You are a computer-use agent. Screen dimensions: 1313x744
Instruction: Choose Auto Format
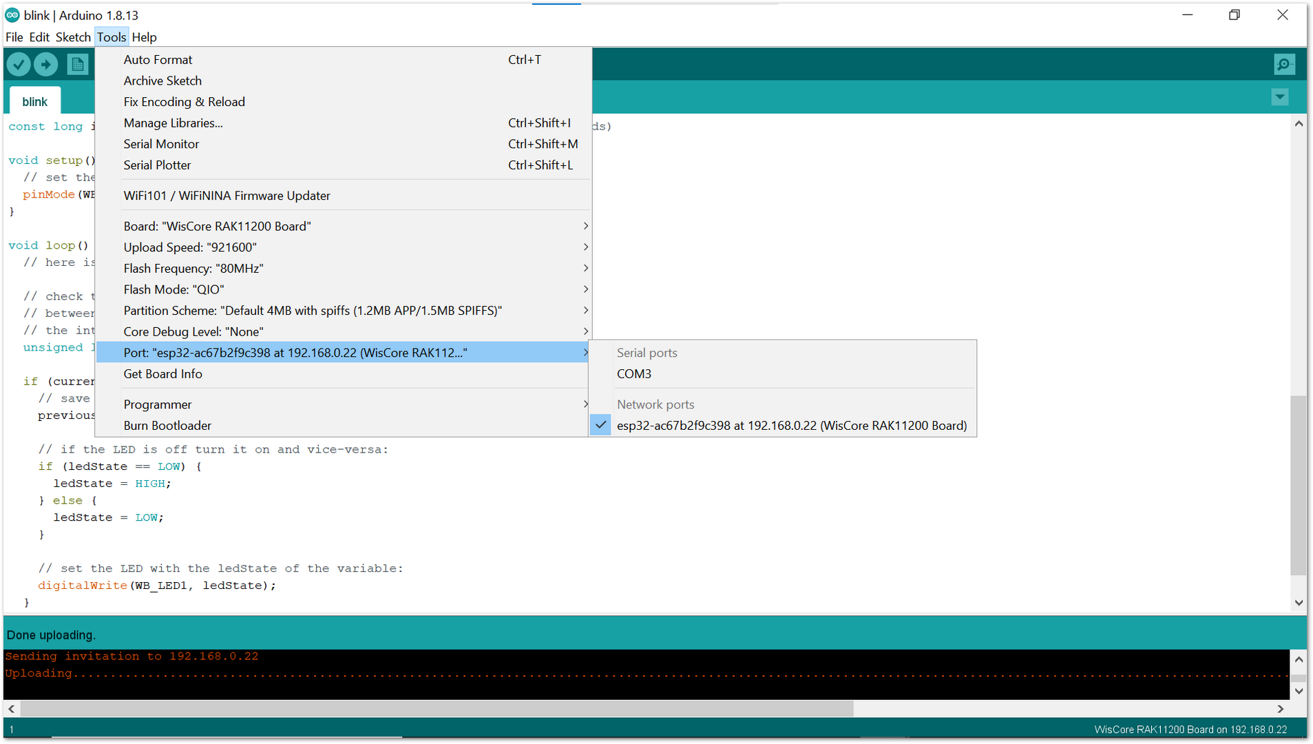point(343,60)
